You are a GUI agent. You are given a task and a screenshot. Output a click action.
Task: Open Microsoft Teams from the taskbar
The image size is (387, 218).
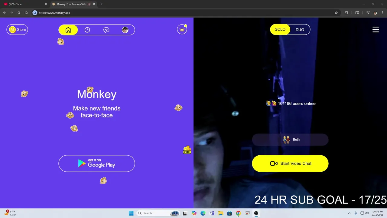(212, 213)
